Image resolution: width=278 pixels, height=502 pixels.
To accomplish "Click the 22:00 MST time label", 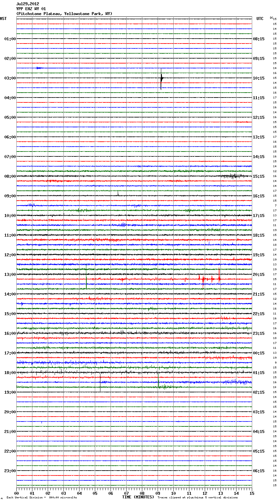I will [x=10, y=451].
